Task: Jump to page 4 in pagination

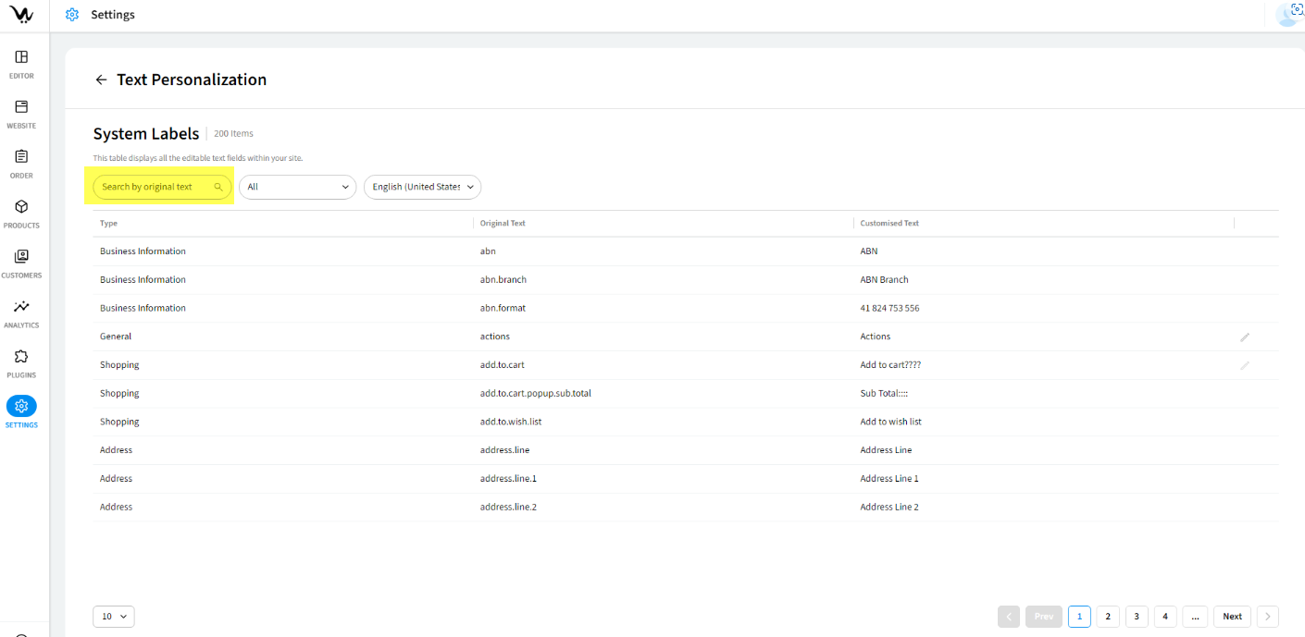Action: [1165, 617]
